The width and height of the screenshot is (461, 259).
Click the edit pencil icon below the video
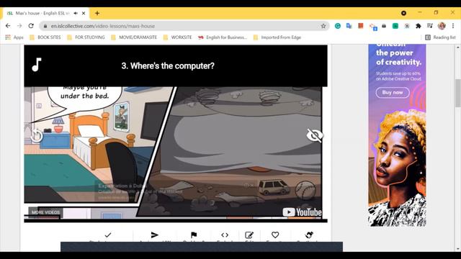pyautogui.click(x=249, y=235)
